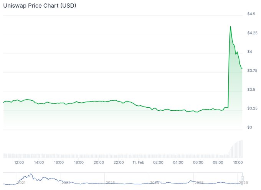Click the $4.5 y-axis label
The width and height of the screenshot is (261, 190).
[251, 14]
